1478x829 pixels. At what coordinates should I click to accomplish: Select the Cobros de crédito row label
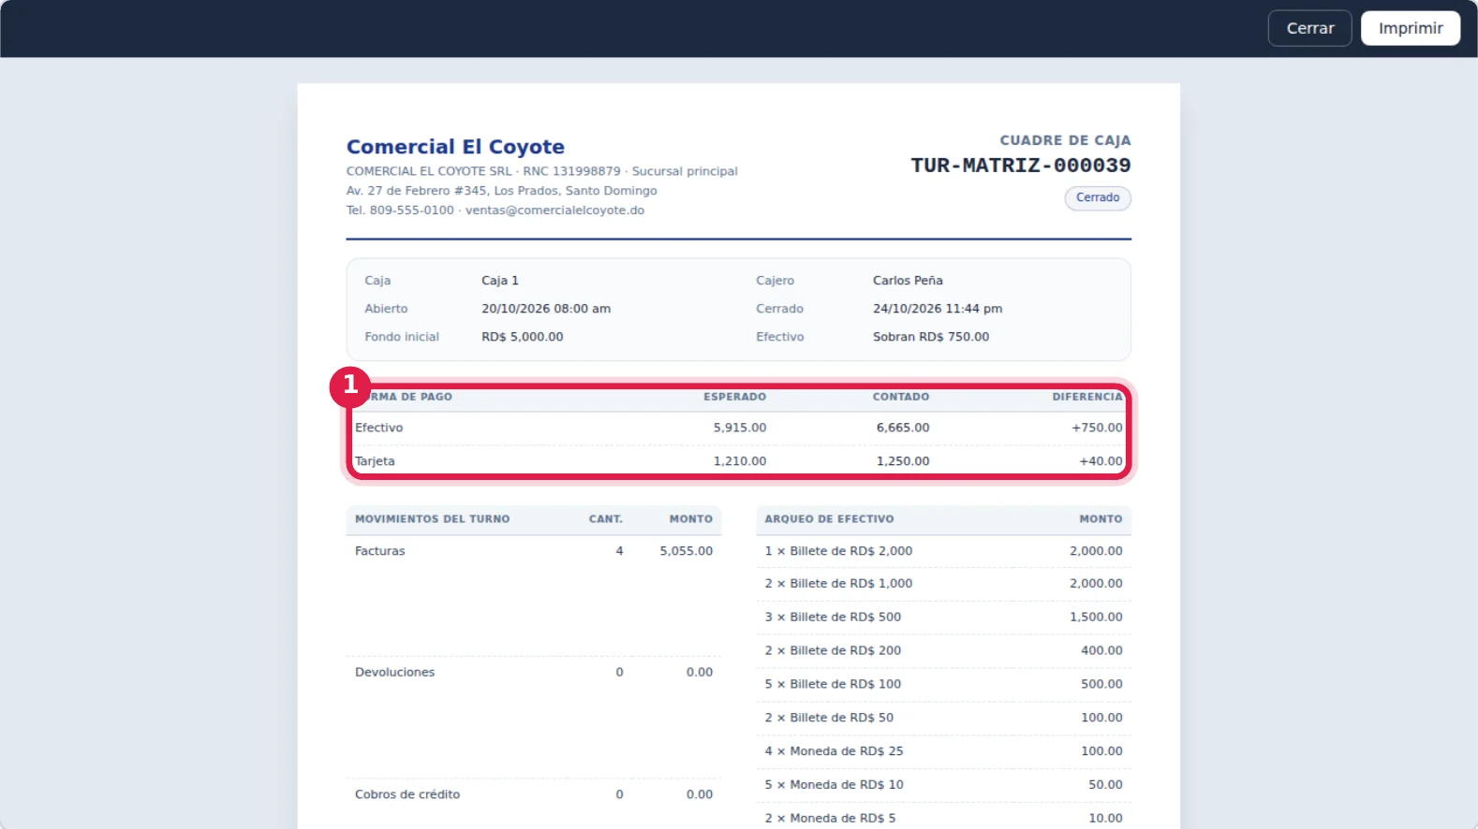(407, 794)
